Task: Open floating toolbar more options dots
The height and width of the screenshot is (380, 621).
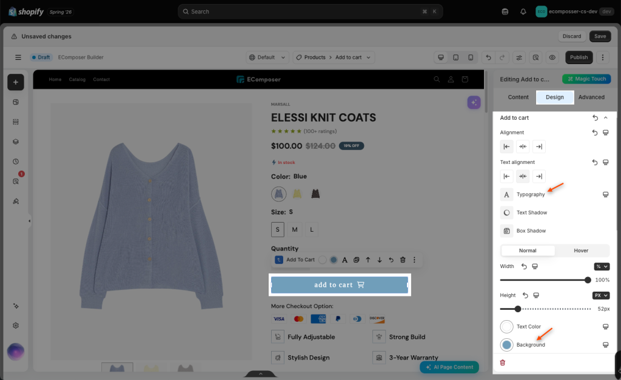Action: click(414, 260)
